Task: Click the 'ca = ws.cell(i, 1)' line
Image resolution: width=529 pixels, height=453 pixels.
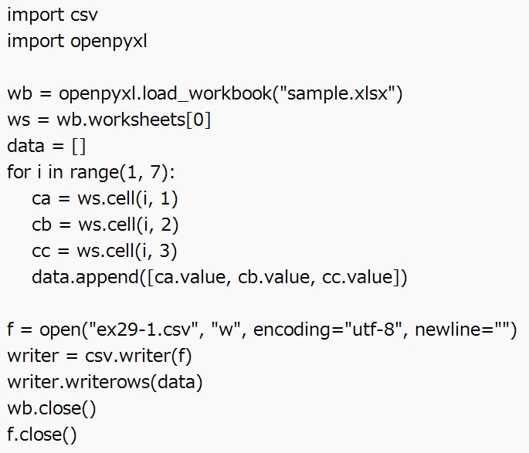Action: pos(105,199)
